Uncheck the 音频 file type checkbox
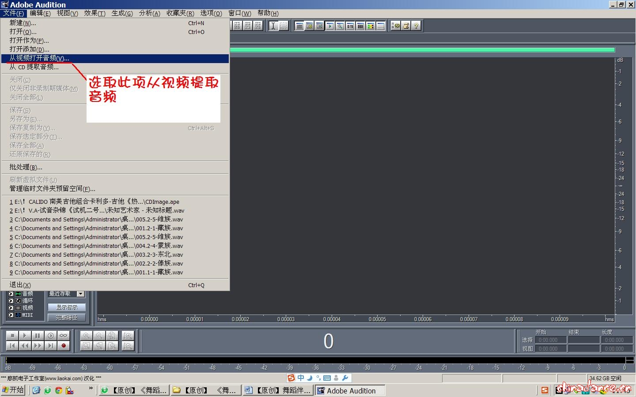 [x=11, y=294]
